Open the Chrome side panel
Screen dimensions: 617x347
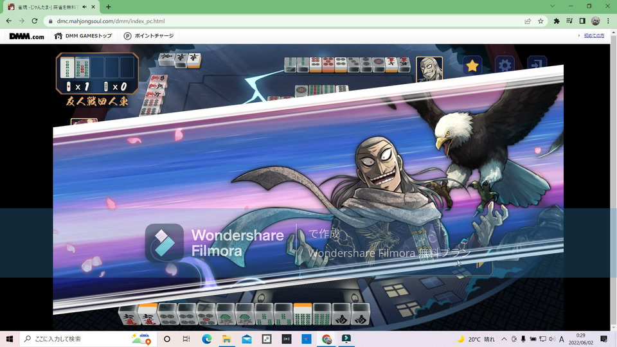point(582,21)
